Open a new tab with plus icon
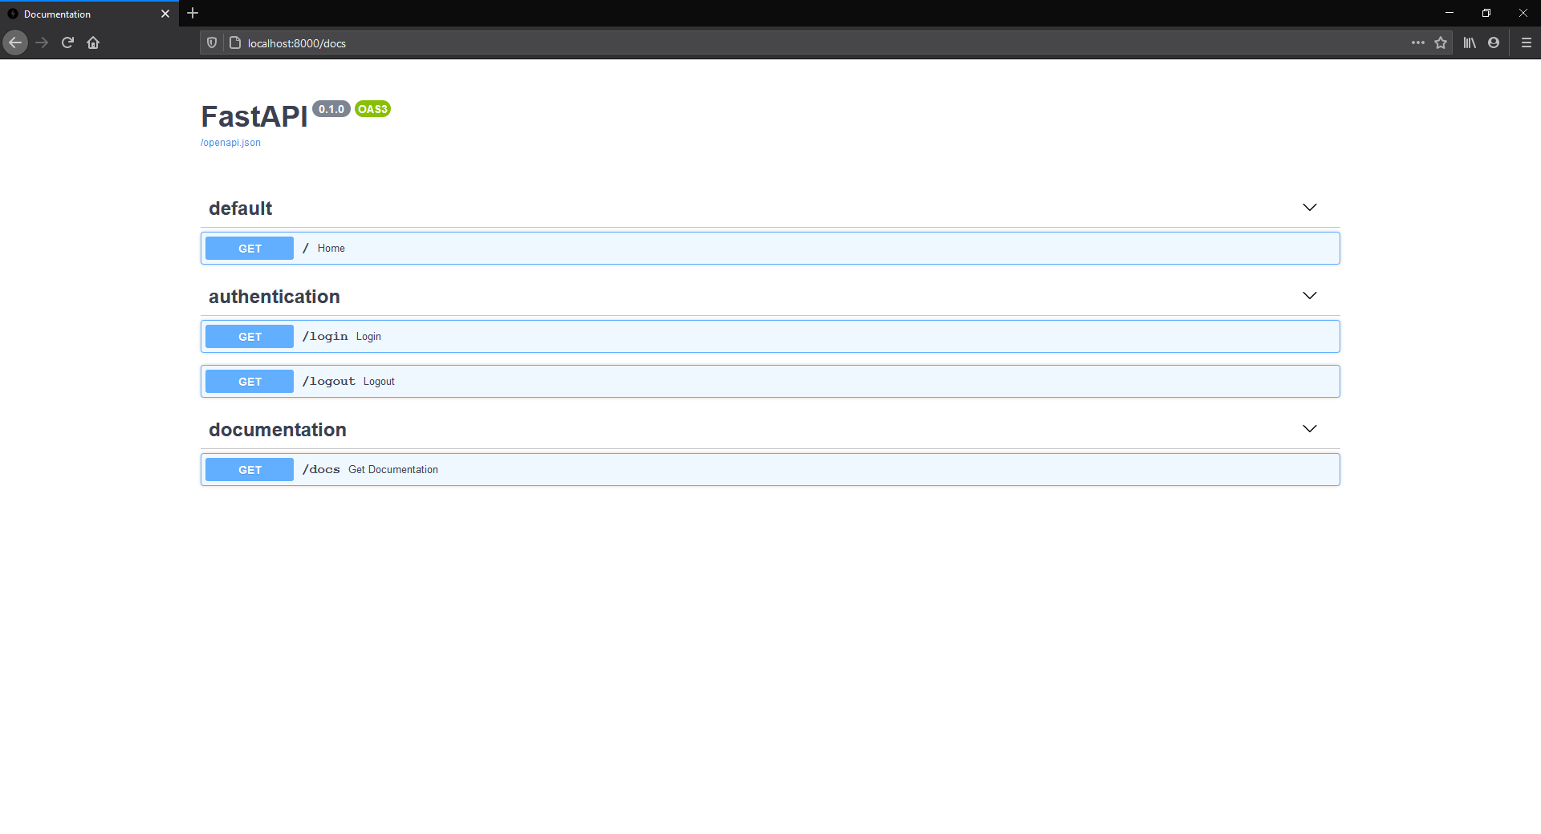Viewport: 1541px width, 834px height. pos(193,13)
